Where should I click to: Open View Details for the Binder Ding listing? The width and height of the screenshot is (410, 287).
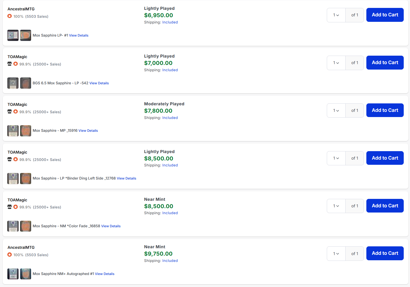coord(126,178)
